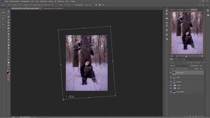Screen dimensions: 210x118
Task: Switch to warp mode icon
Action: tap(96, 5)
